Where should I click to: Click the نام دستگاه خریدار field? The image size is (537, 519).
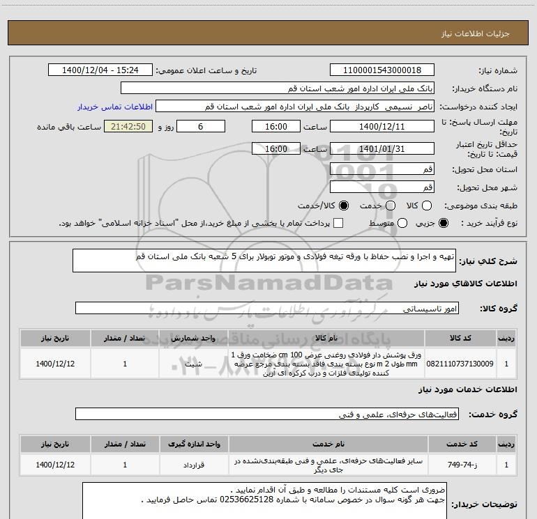coord(278,88)
